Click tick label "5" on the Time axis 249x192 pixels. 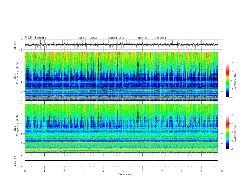[x=123, y=171]
